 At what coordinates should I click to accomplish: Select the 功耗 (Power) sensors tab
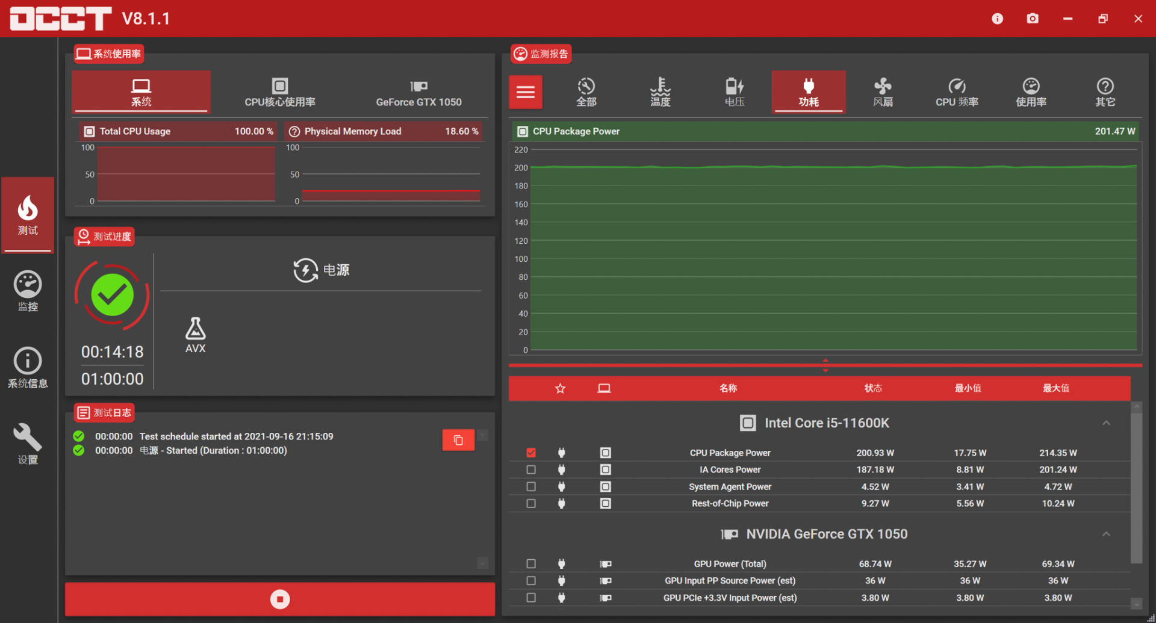[x=809, y=92]
